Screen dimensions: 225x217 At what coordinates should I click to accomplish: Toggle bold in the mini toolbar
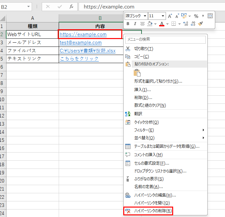pos(128,24)
